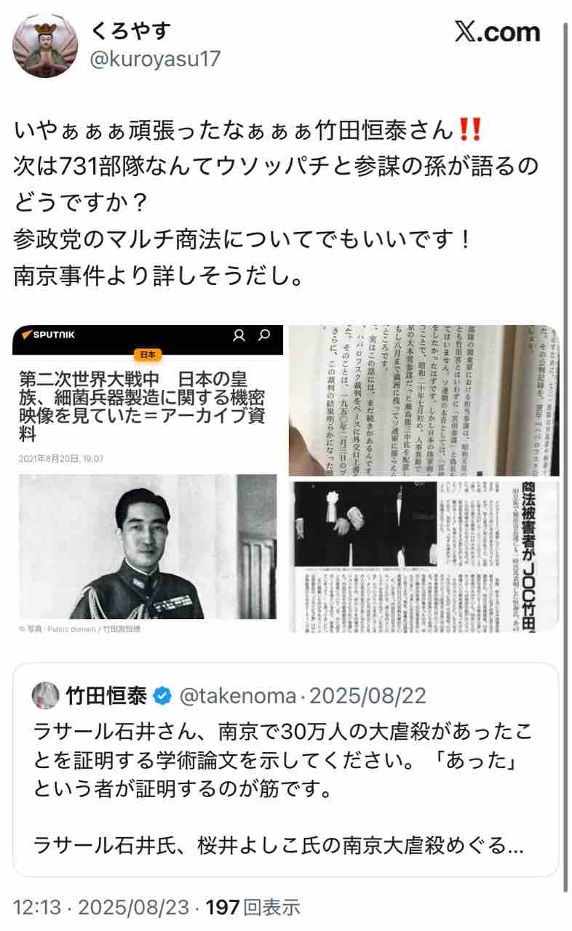
Task: Open the Sputnik article screenshot thumbnail
Action: point(148,479)
